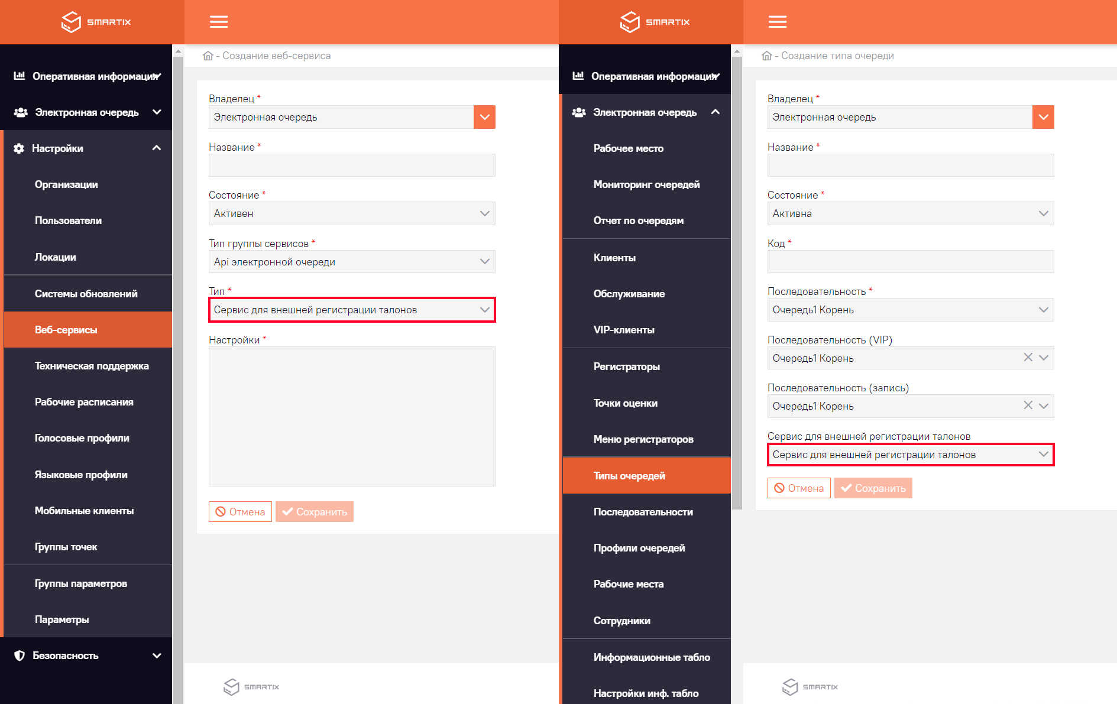
Task: Click the users icon beside 'Электронная очередь' in left sidebar
Action: (x=21, y=112)
